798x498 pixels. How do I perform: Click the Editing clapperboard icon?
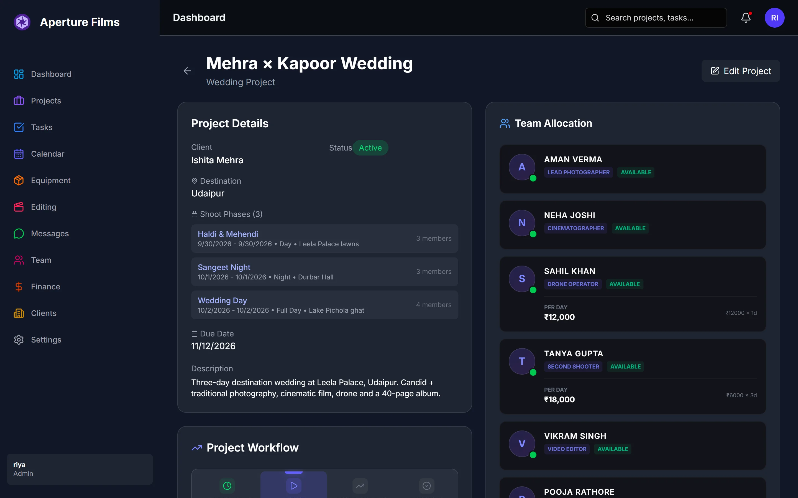tap(19, 207)
